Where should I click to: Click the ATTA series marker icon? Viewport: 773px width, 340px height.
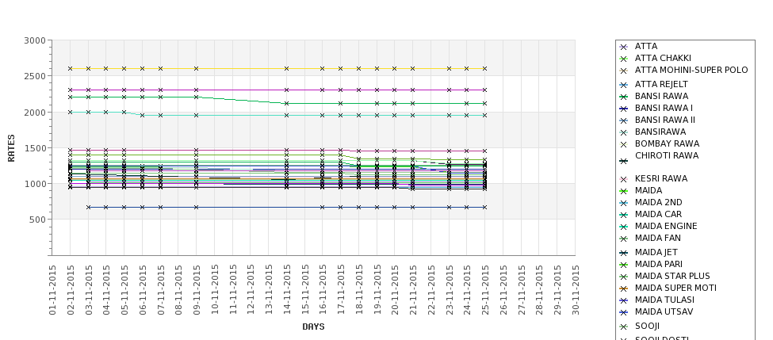pos(624,48)
